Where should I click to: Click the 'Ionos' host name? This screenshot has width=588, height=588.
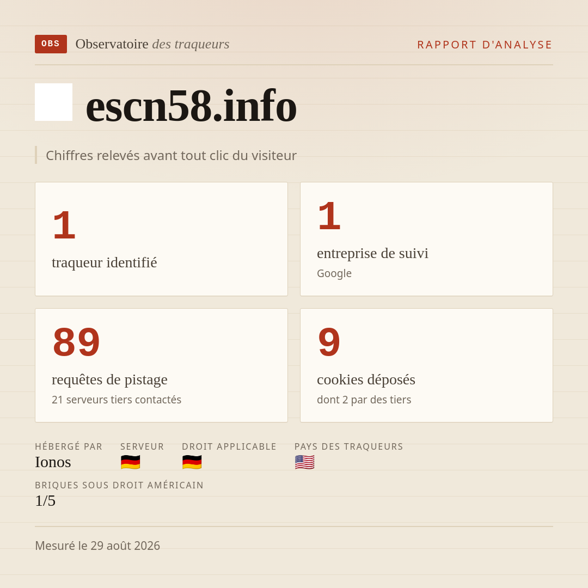pyautogui.click(x=53, y=462)
